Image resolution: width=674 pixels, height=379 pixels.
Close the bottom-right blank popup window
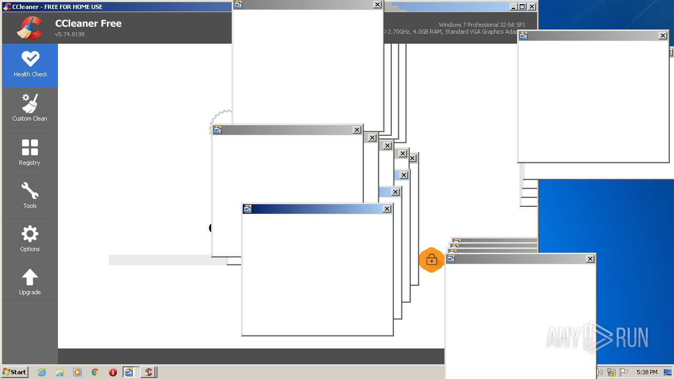point(590,259)
